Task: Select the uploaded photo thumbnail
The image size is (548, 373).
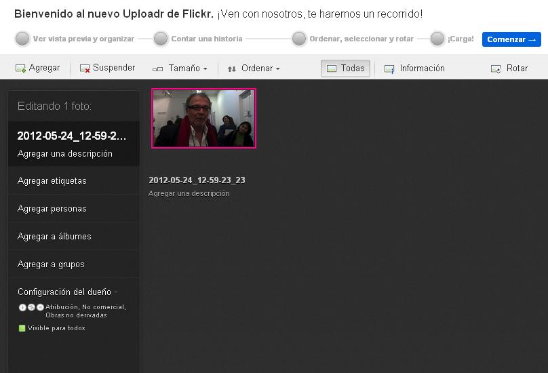Action: [203, 118]
